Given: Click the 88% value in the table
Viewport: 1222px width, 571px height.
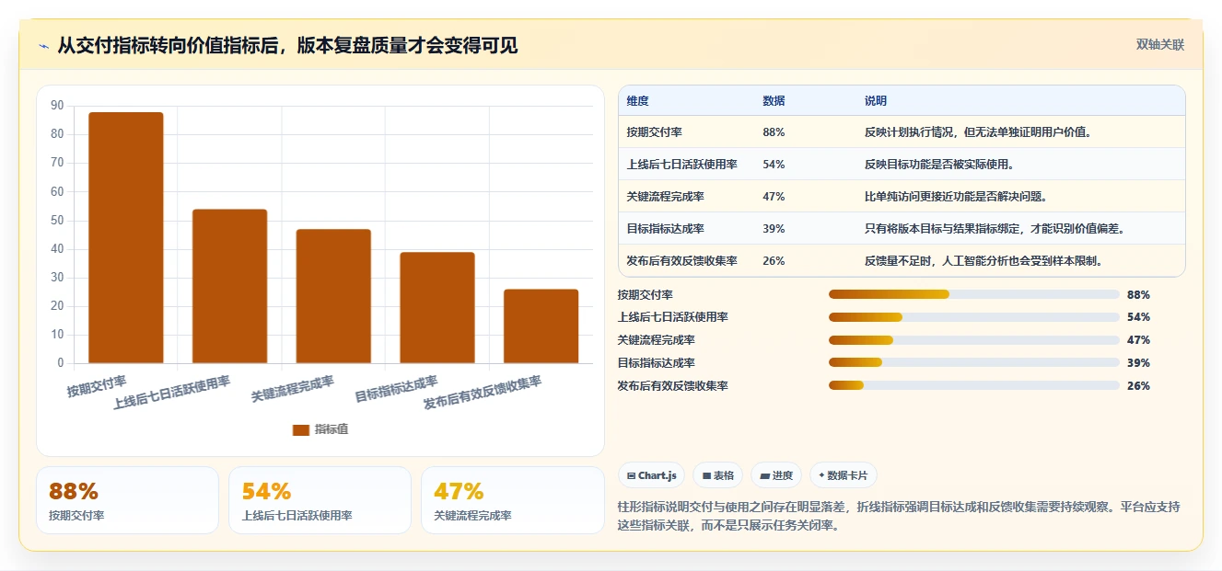Looking at the screenshot, I should click(774, 132).
